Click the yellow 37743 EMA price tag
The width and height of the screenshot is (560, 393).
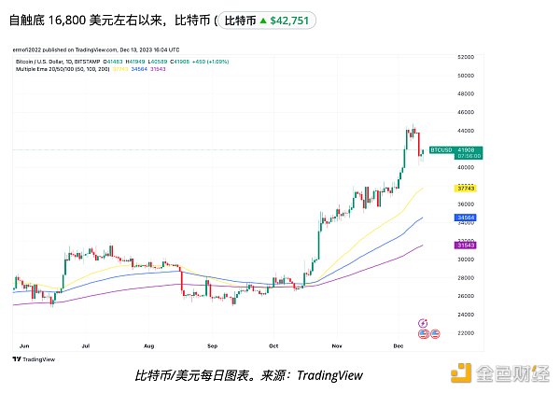[467, 189]
